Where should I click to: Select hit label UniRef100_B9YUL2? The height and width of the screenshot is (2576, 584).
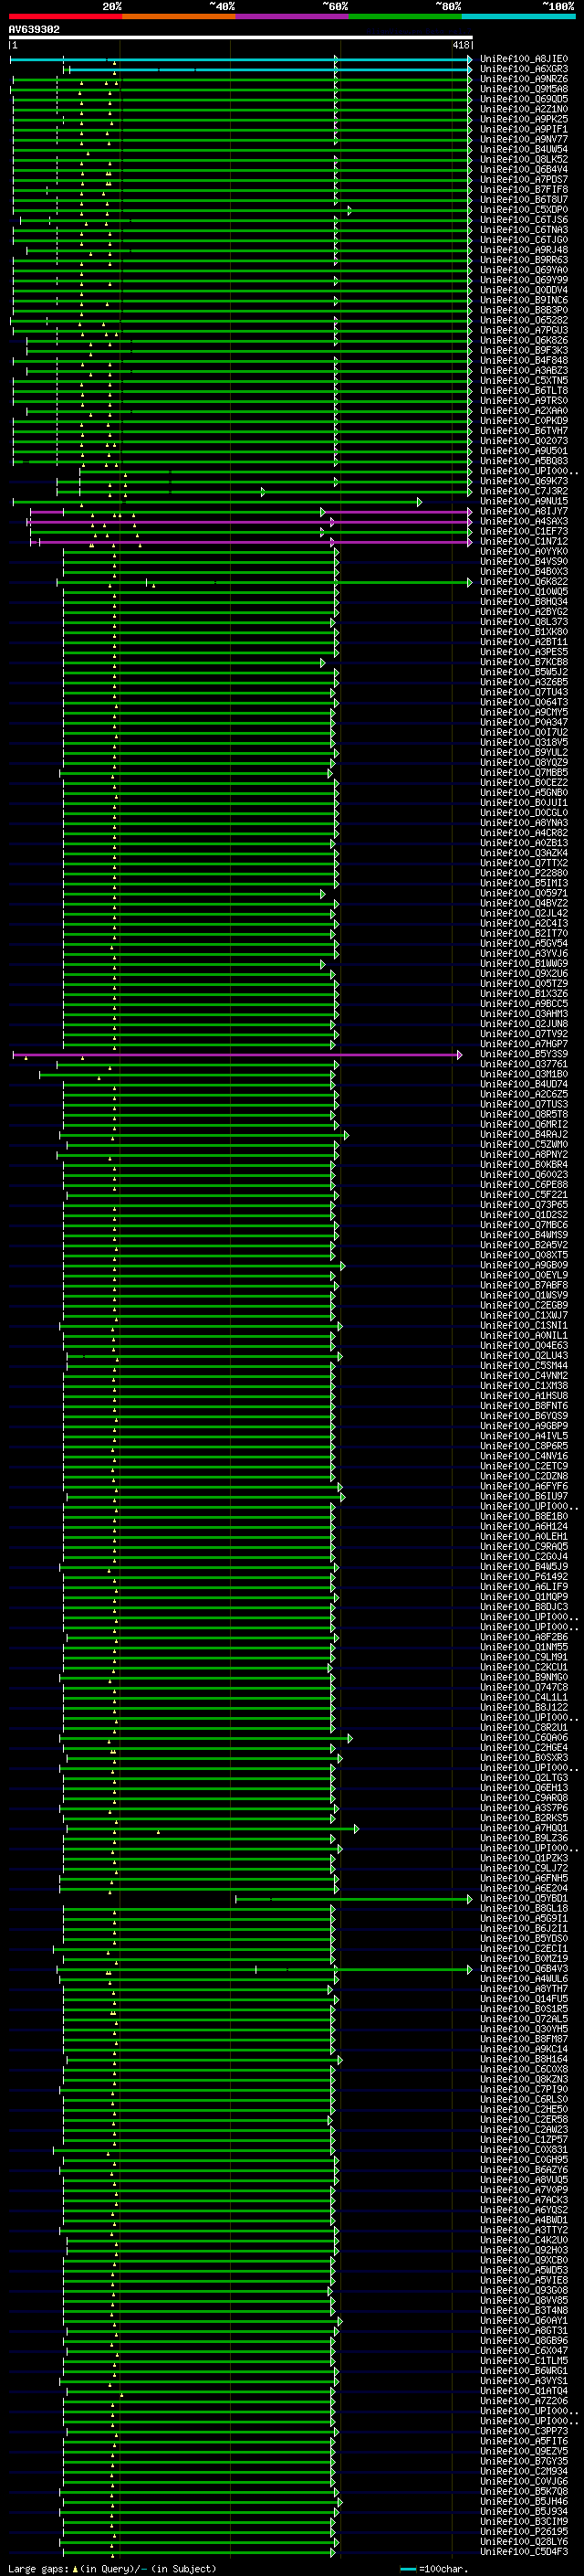tap(524, 752)
